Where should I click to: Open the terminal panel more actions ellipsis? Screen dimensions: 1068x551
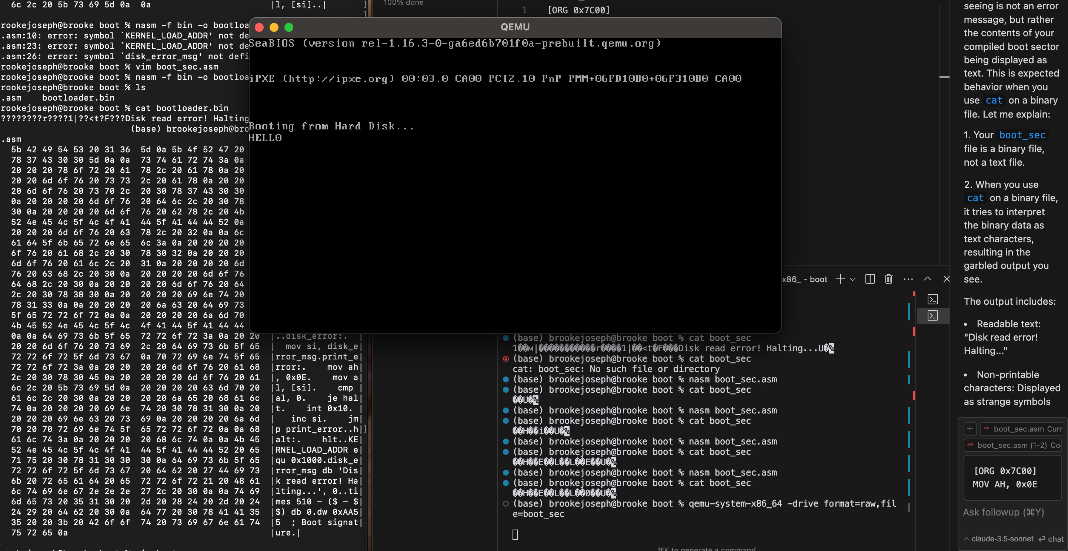coord(908,279)
